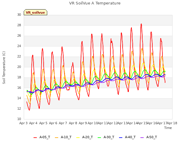Click the Apr 11 x-axis tick label
Image resolution: width=190 pixels, height=143 pixels.
103,123
